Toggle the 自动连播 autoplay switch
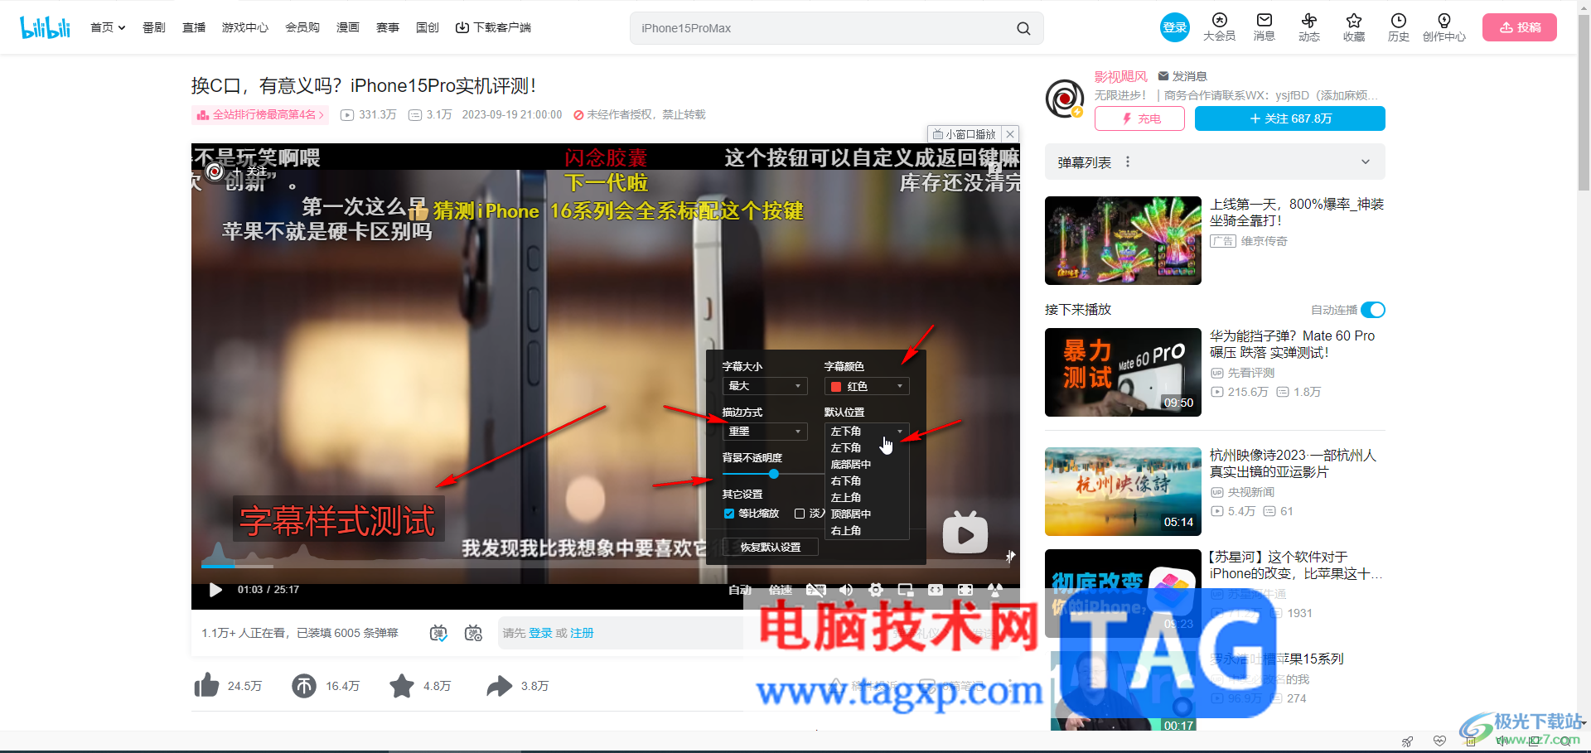 point(1373,310)
